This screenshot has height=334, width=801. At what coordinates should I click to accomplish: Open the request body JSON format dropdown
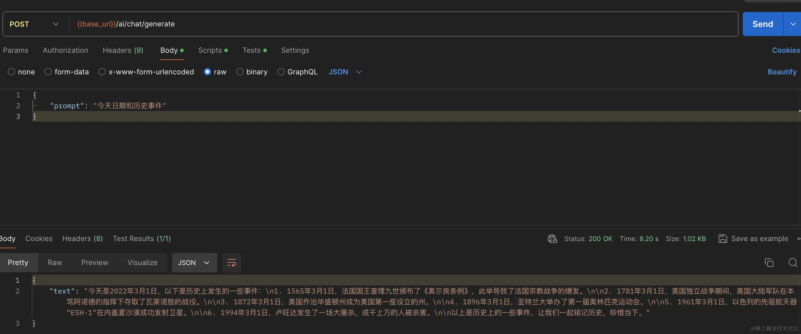(345, 72)
